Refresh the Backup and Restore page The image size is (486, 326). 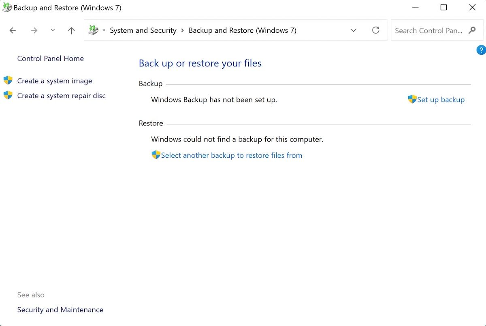376,30
